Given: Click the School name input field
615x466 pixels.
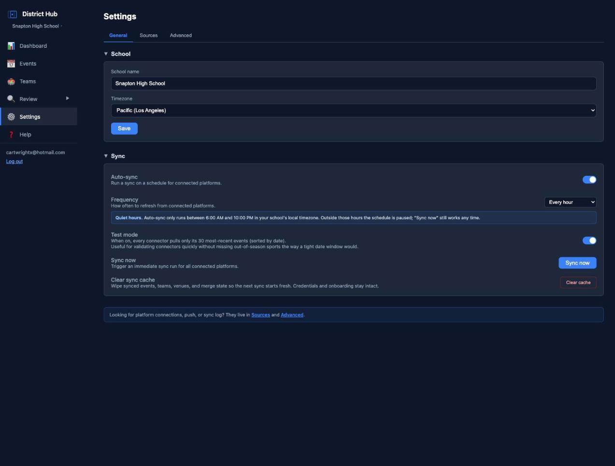Looking at the screenshot, I should [354, 84].
